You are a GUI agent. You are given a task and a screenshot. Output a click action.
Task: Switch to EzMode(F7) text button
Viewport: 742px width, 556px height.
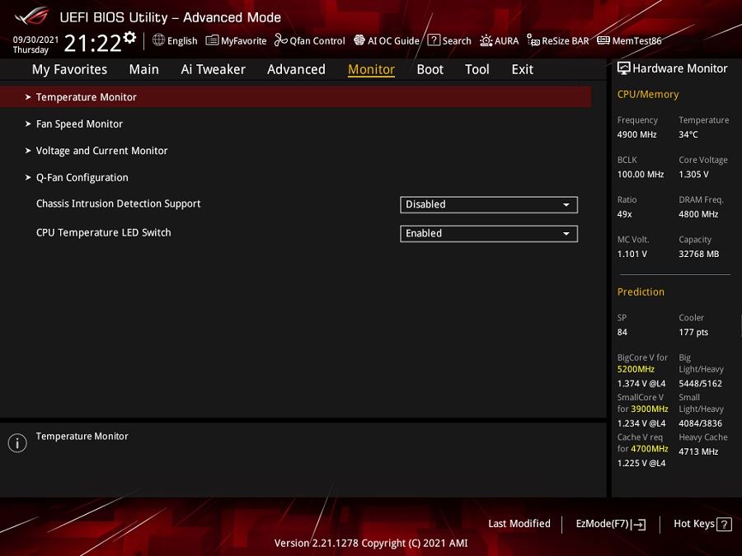602,524
